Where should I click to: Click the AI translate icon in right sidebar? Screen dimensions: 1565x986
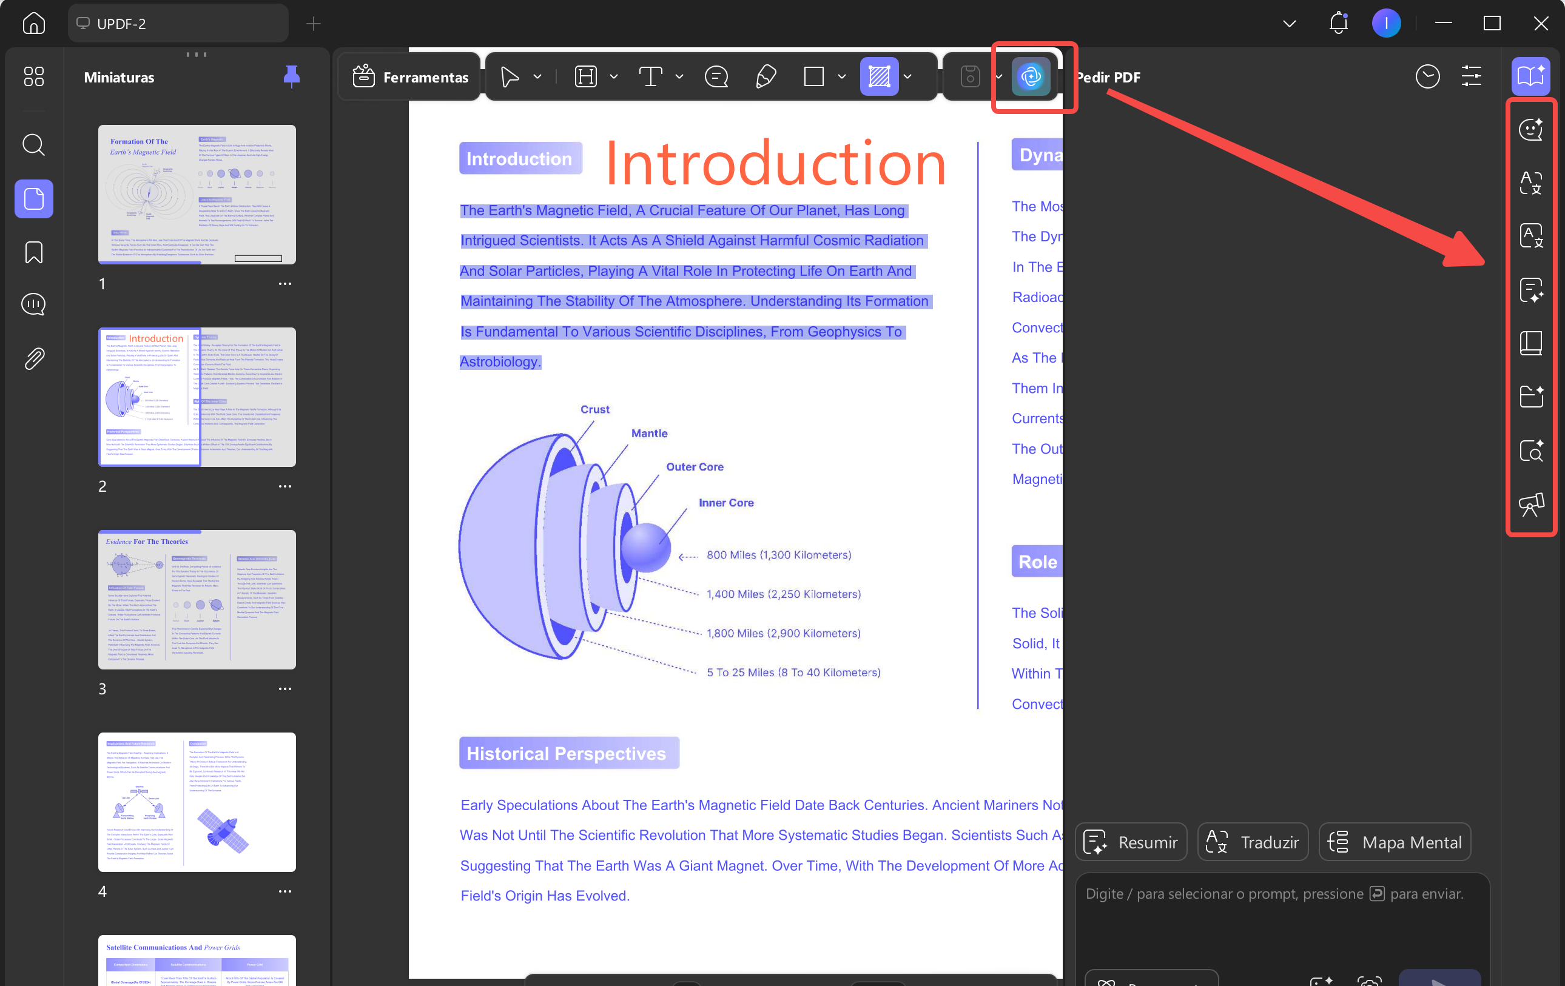tap(1530, 183)
